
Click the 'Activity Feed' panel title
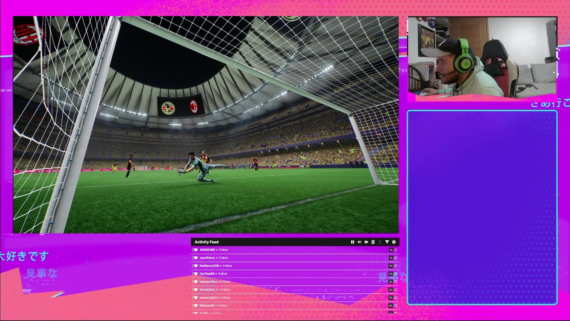pos(207,242)
